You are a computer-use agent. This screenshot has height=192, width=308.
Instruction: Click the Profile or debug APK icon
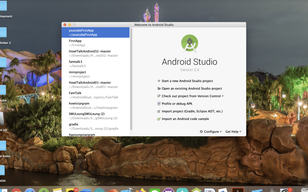coord(159,103)
